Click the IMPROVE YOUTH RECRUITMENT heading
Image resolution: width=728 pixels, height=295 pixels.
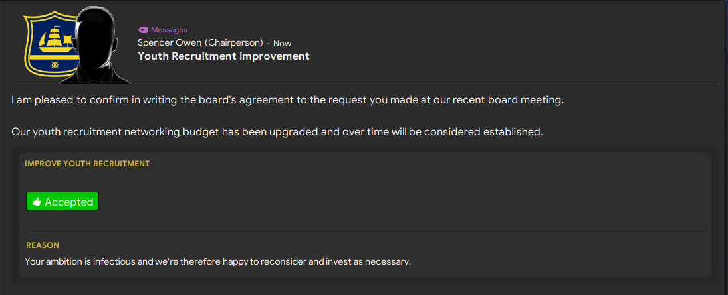tap(87, 164)
